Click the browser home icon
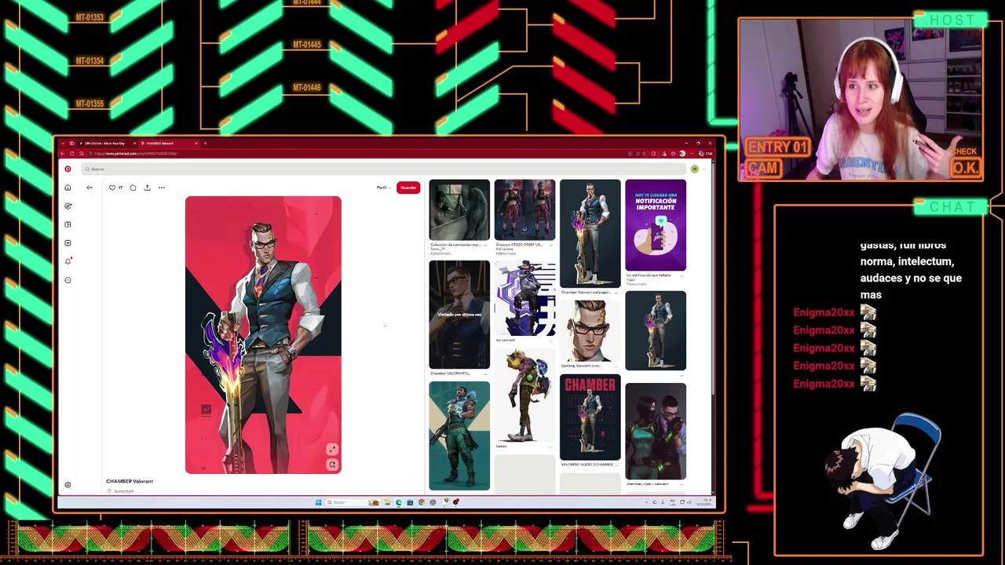 (x=81, y=153)
